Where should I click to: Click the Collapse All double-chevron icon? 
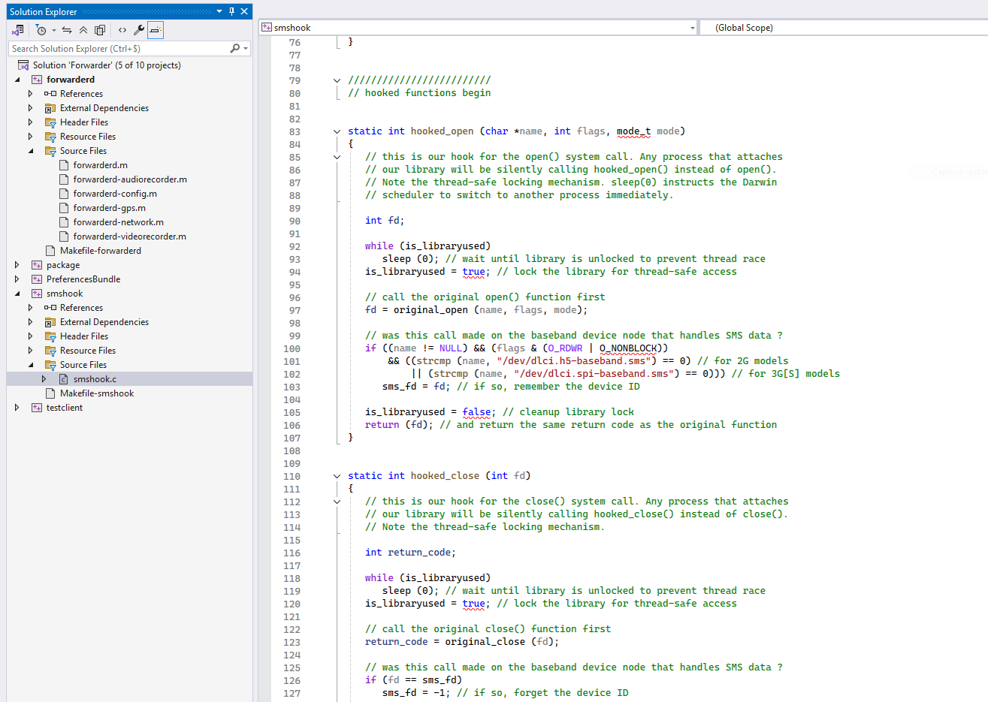tap(83, 30)
